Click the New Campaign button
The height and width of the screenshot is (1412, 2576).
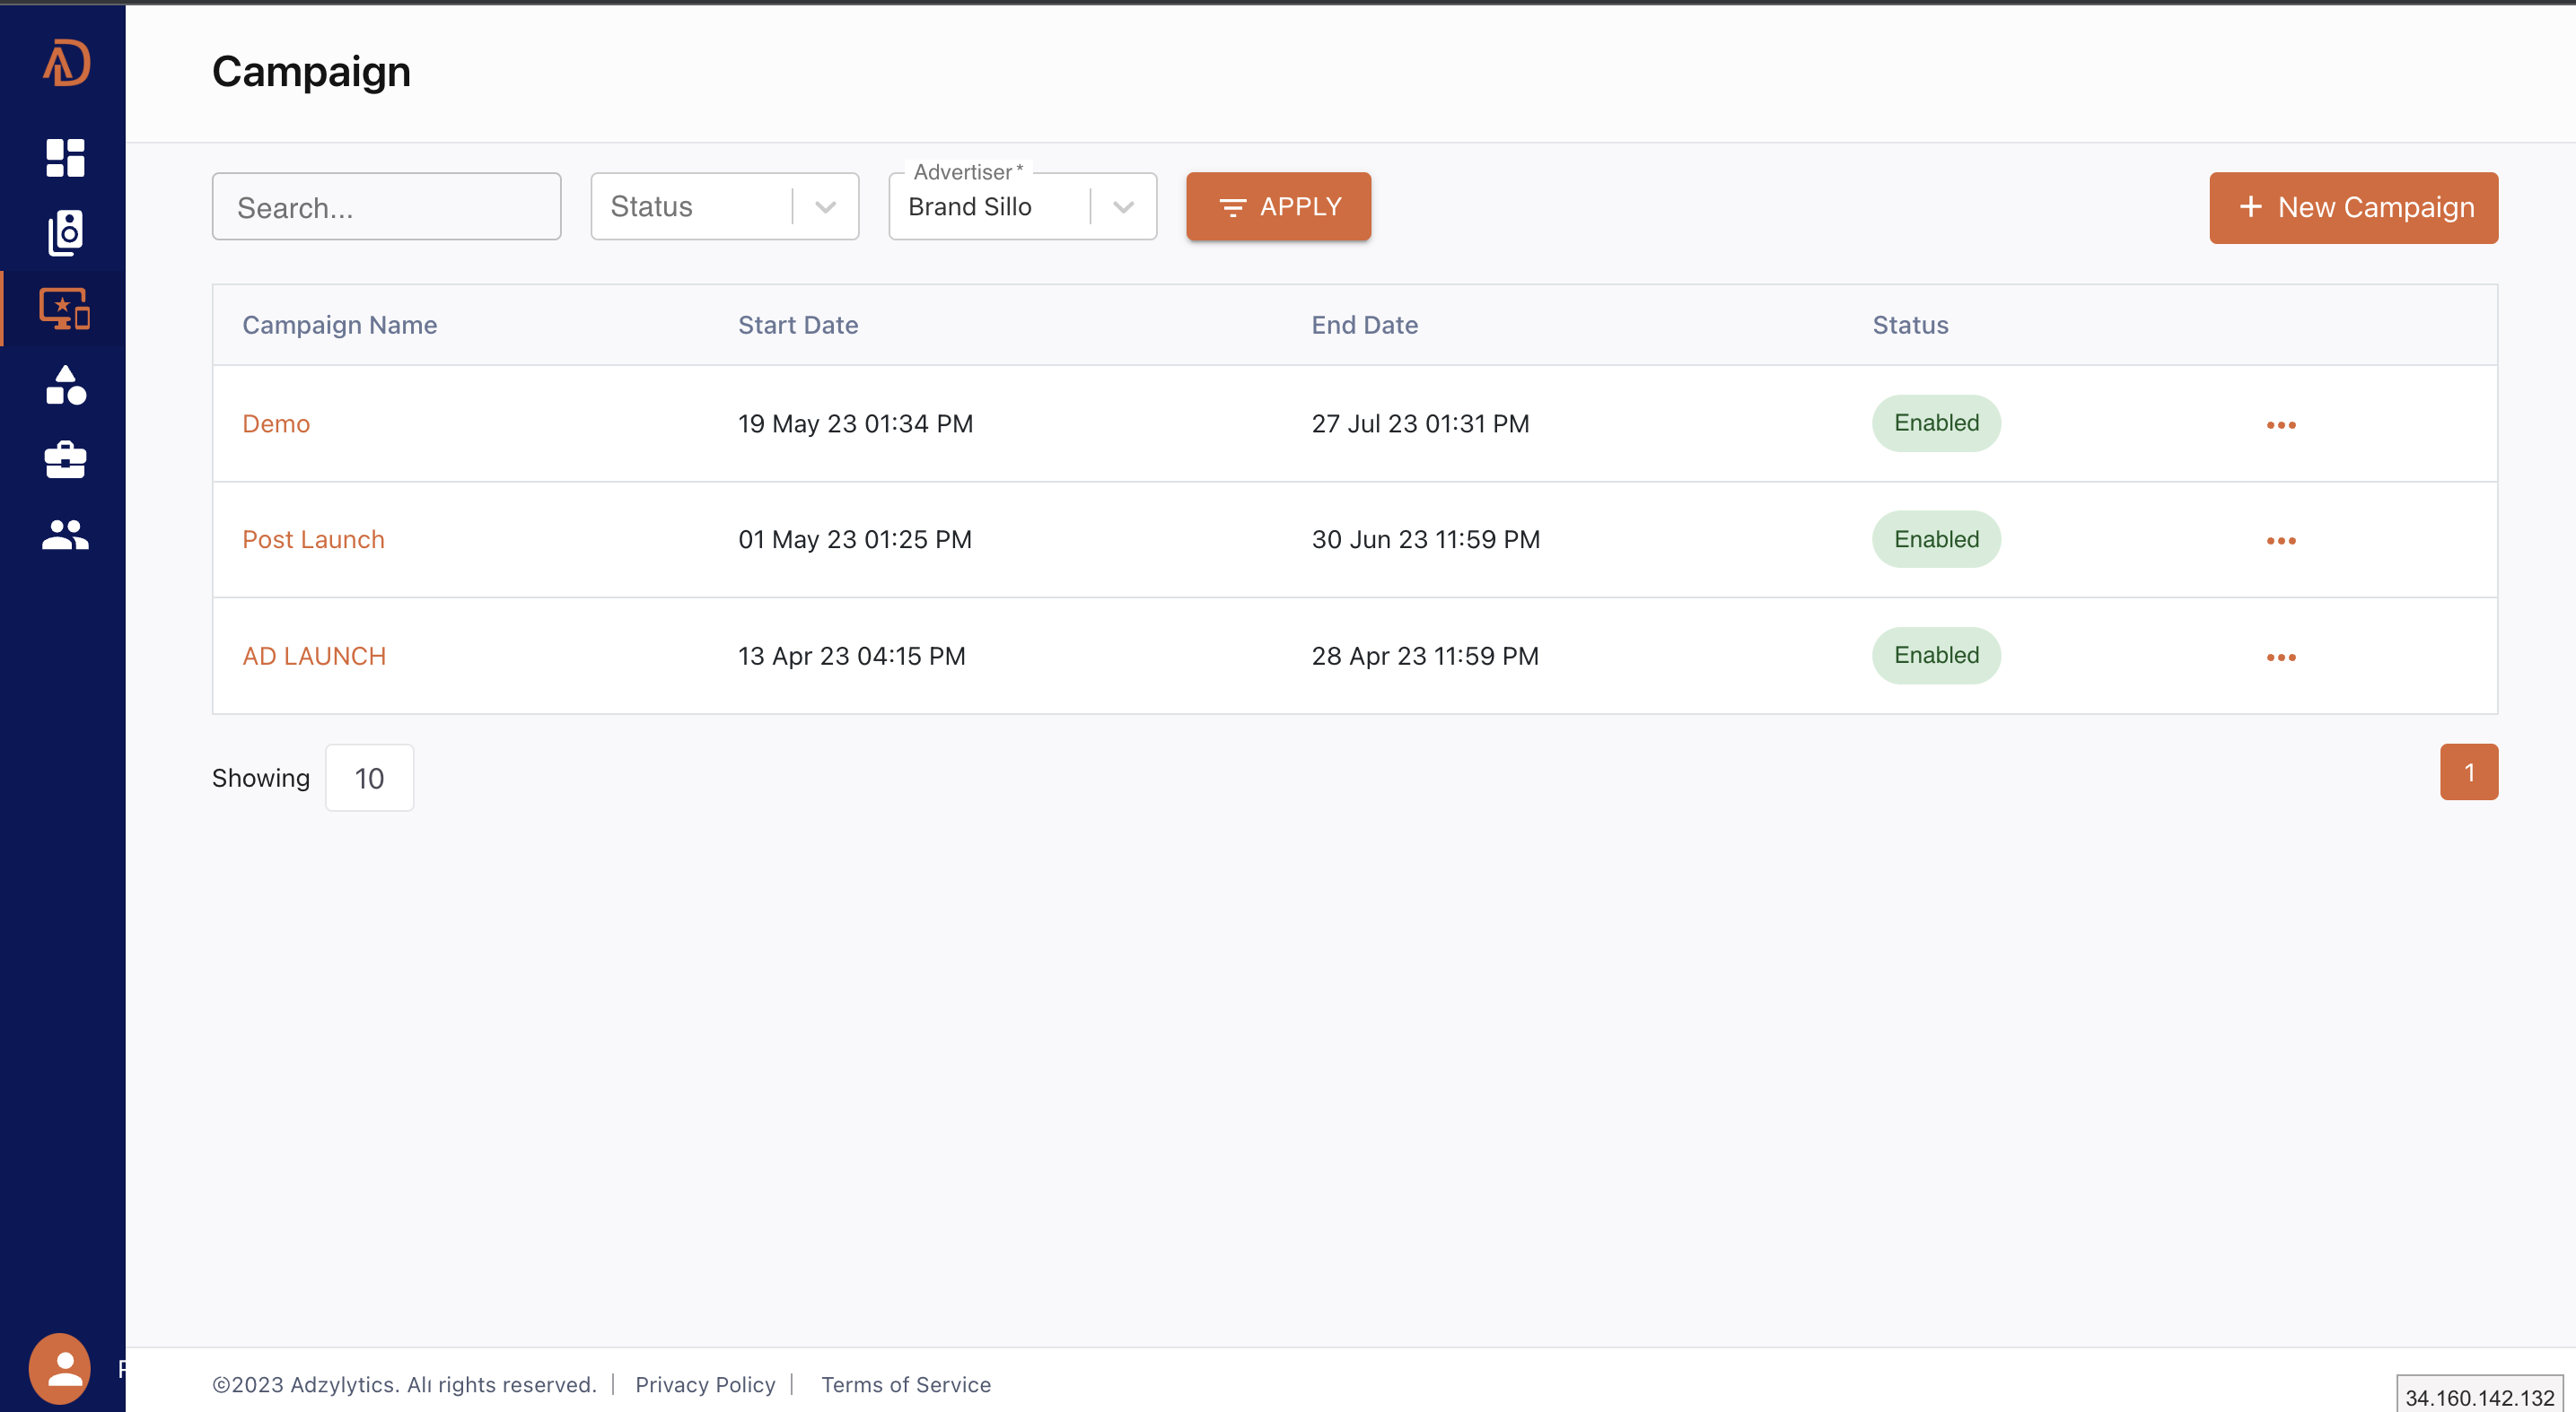2353,208
